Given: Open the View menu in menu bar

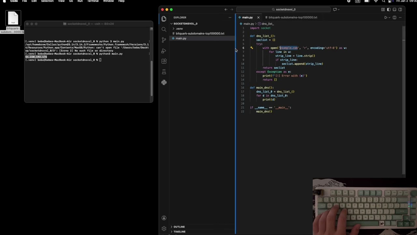Looking at the screenshot, I should [61, 1].
